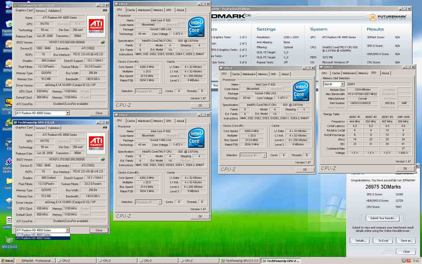The image size is (422, 264).
Task: Click OK in CPU-Z window overlapping 3DMark06
Action: 305,170
